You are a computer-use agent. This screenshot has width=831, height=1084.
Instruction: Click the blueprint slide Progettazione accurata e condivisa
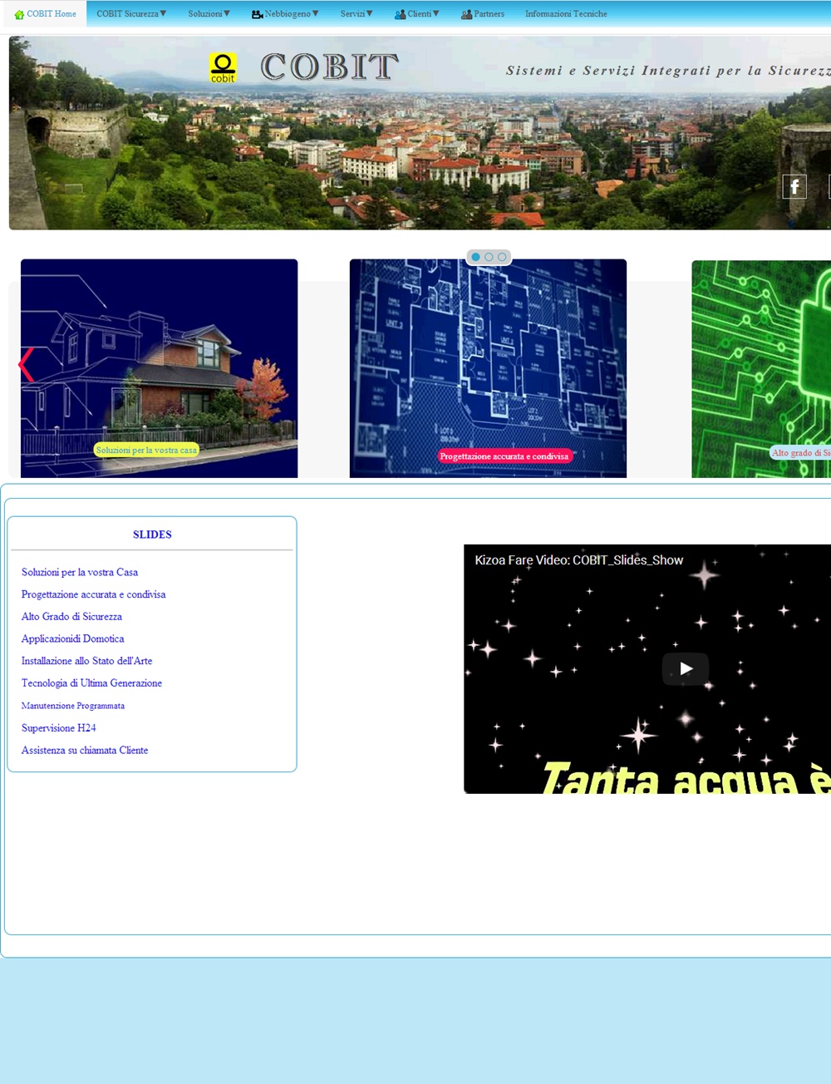[x=488, y=367]
